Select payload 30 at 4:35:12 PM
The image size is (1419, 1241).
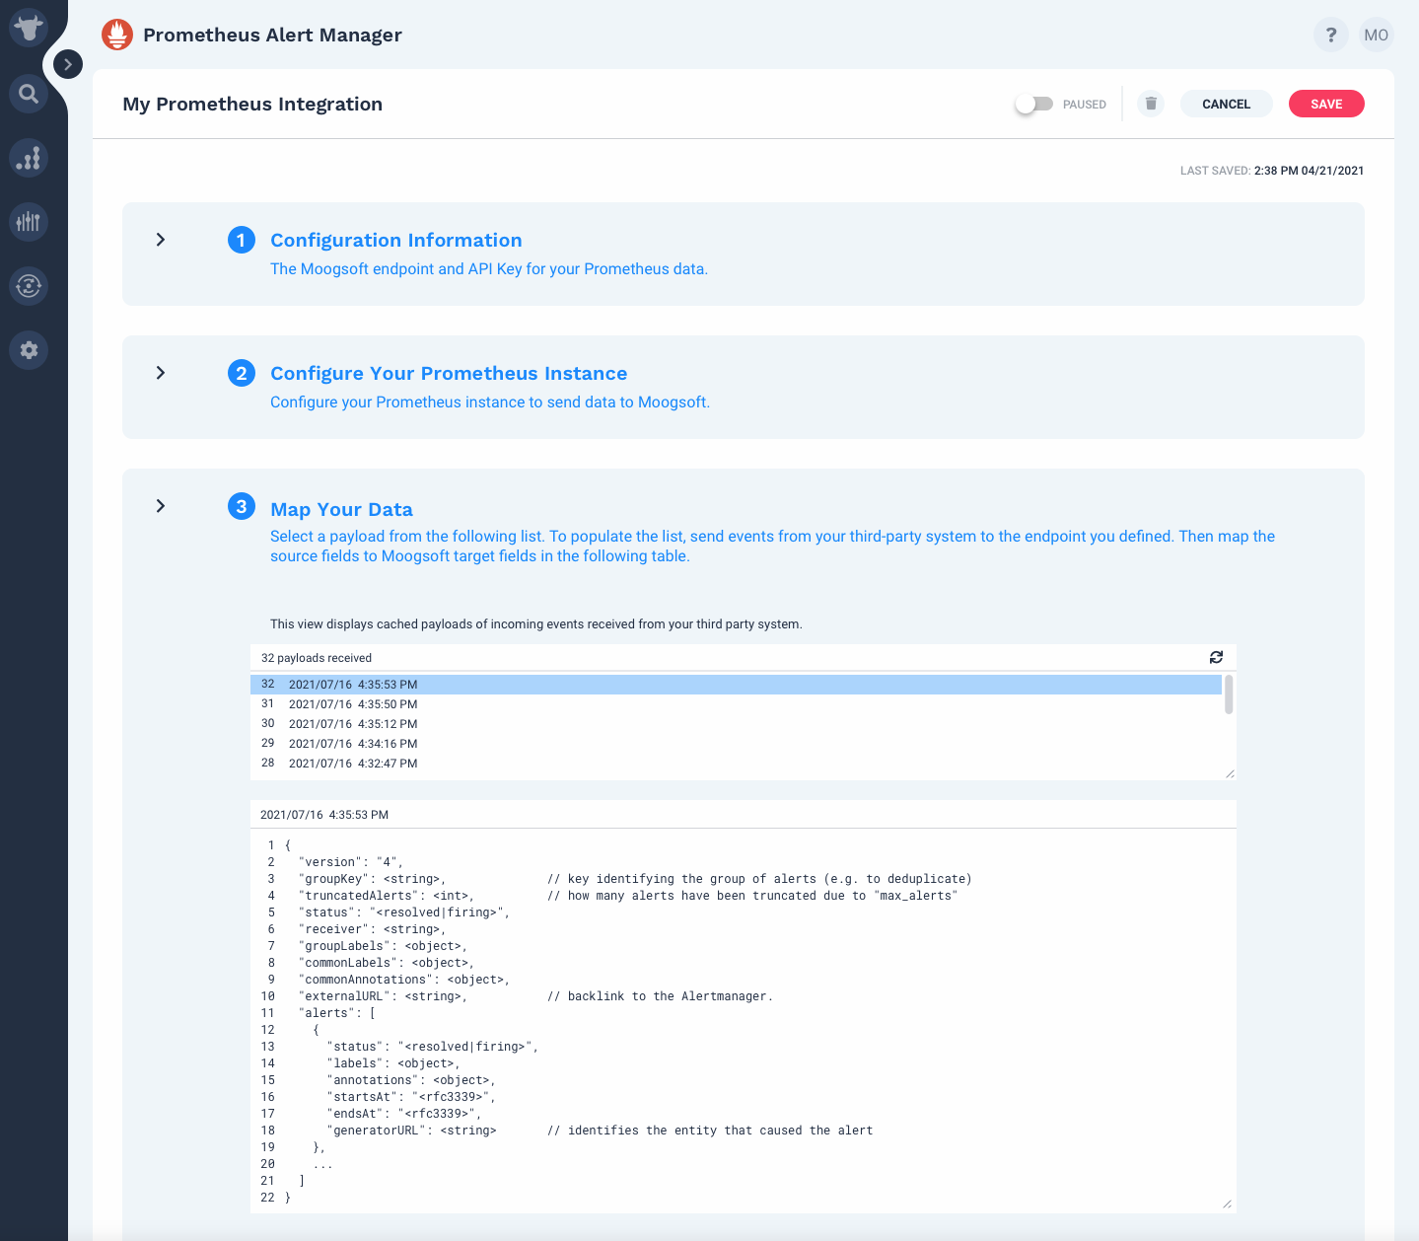tap(736, 724)
